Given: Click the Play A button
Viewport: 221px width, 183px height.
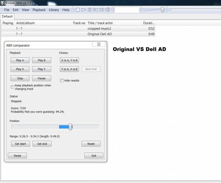Looking at the screenshot, I should coord(20,60).
